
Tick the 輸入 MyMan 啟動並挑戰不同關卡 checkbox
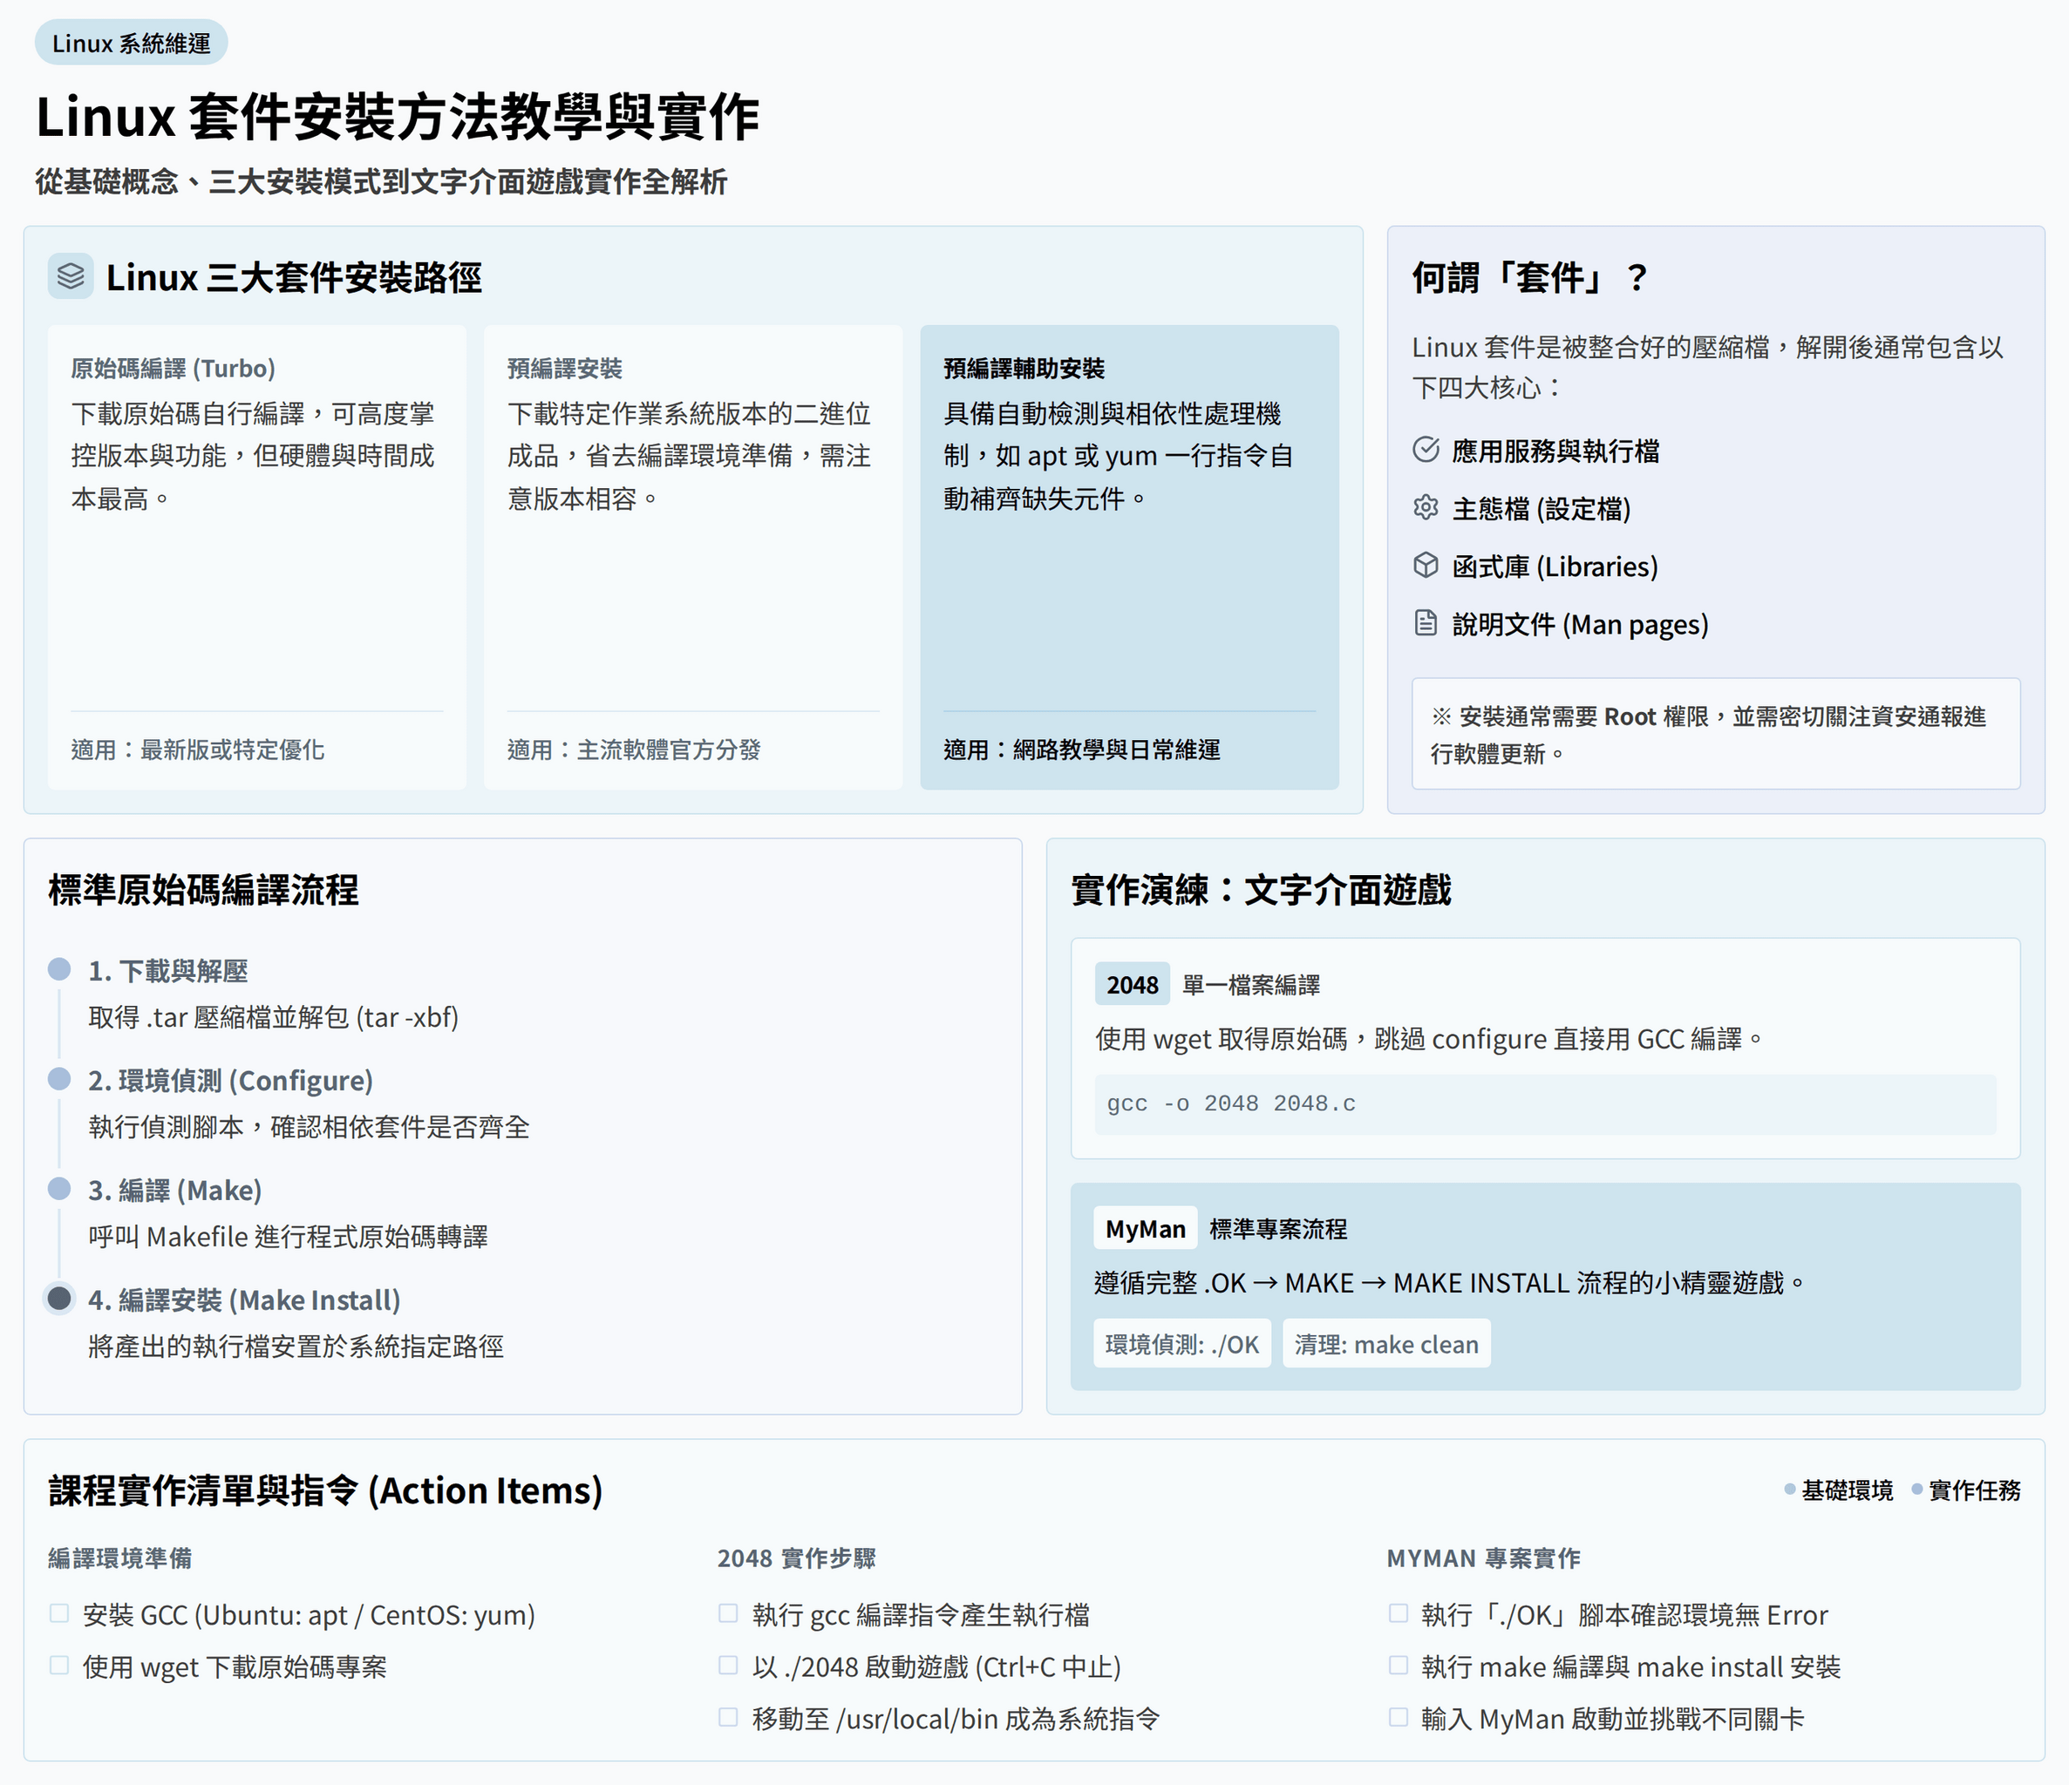click(1398, 1717)
